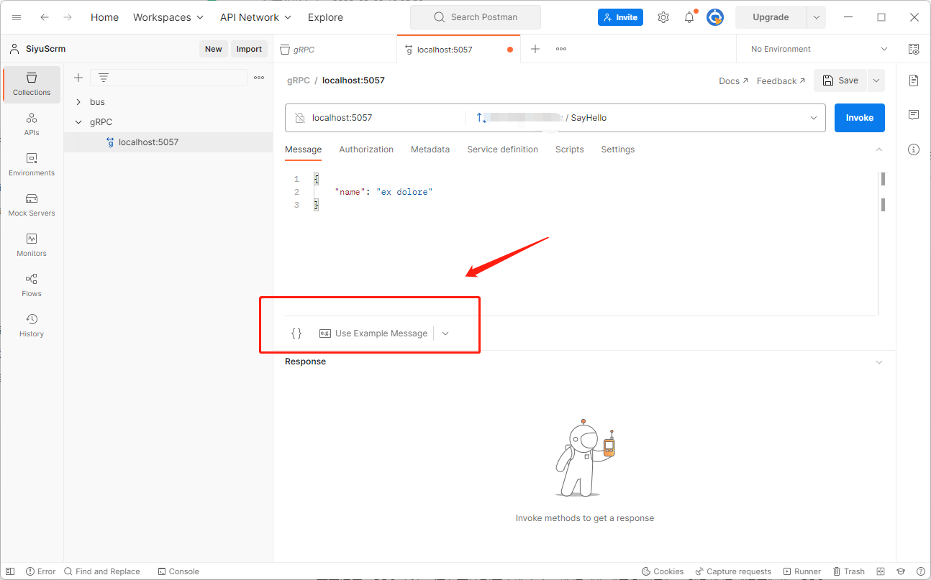This screenshot has height=580, width=931.
Task: Click the collections filter field
Action: 168,78
